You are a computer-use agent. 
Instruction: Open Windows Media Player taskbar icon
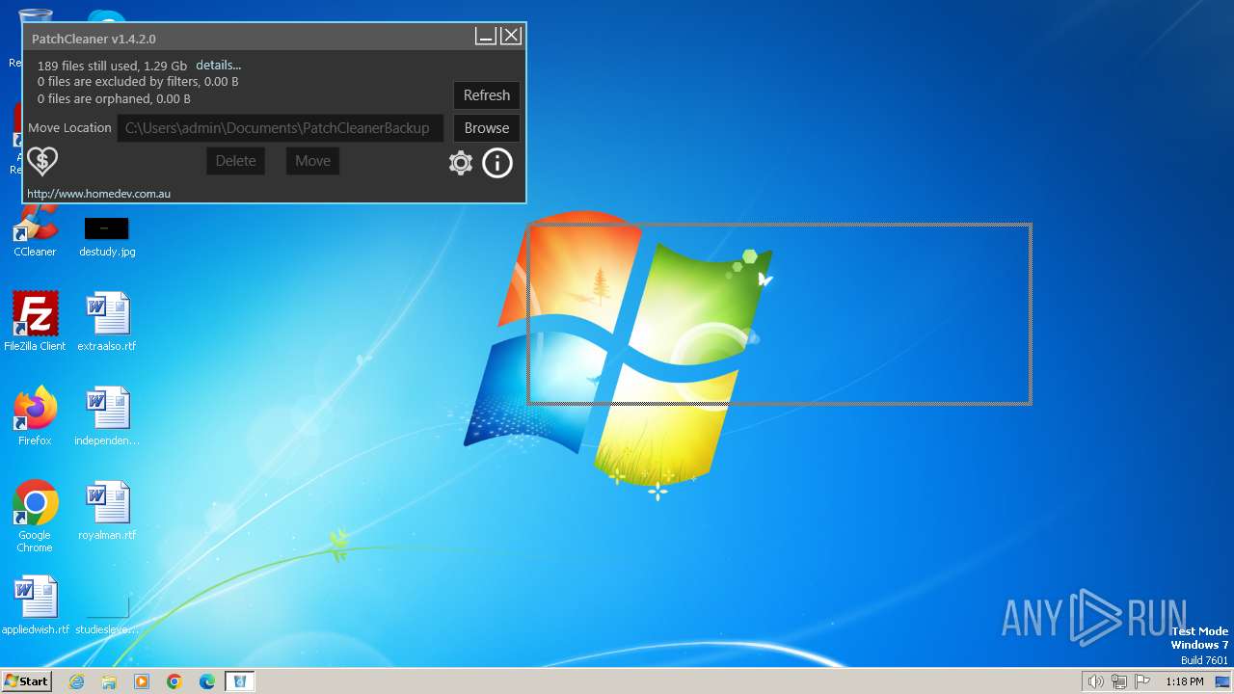pyautogui.click(x=142, y=681)
